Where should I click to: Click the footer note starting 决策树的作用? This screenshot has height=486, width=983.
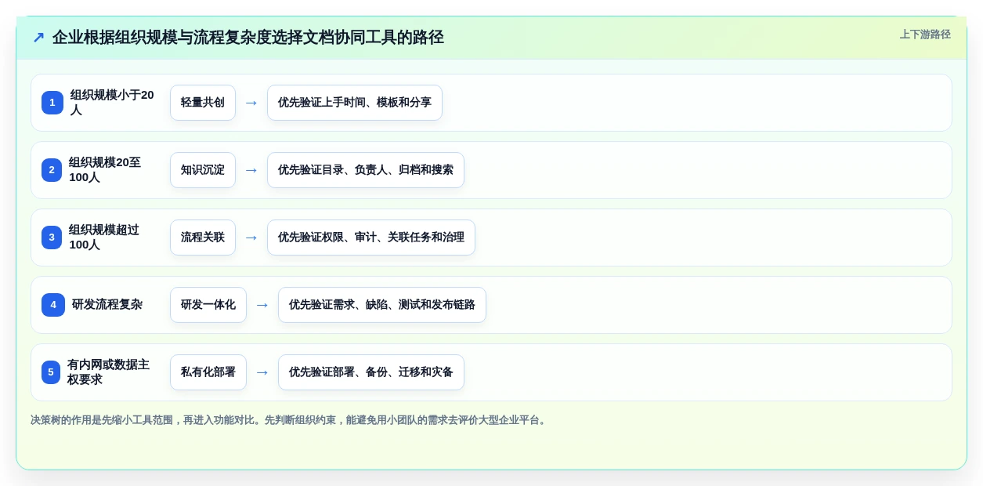click(x=289, y=420)
